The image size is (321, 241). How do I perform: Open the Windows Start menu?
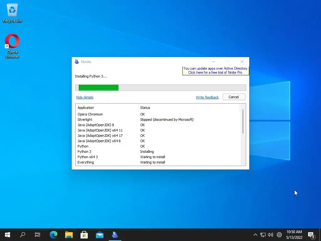(8, 235)
